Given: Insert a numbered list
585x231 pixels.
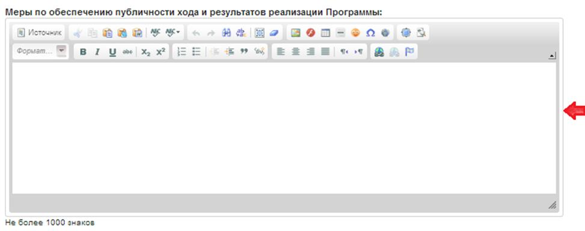Looking at the screenshot, I should [x=182, y=52].
